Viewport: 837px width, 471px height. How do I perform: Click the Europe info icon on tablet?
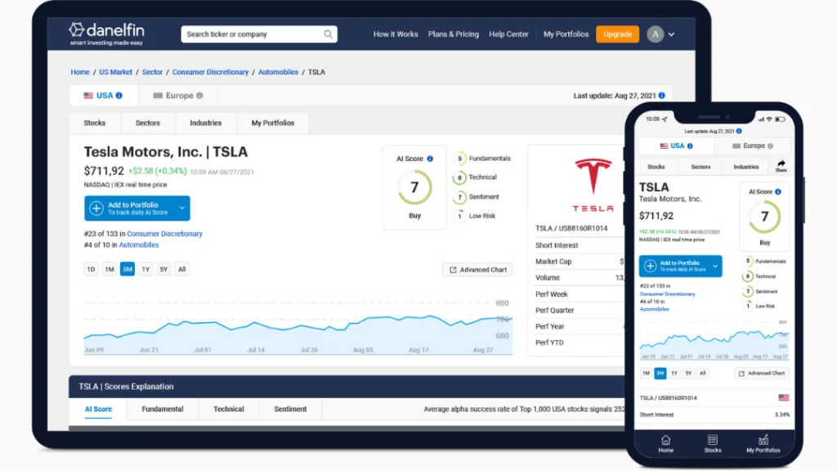pos(199,96)
